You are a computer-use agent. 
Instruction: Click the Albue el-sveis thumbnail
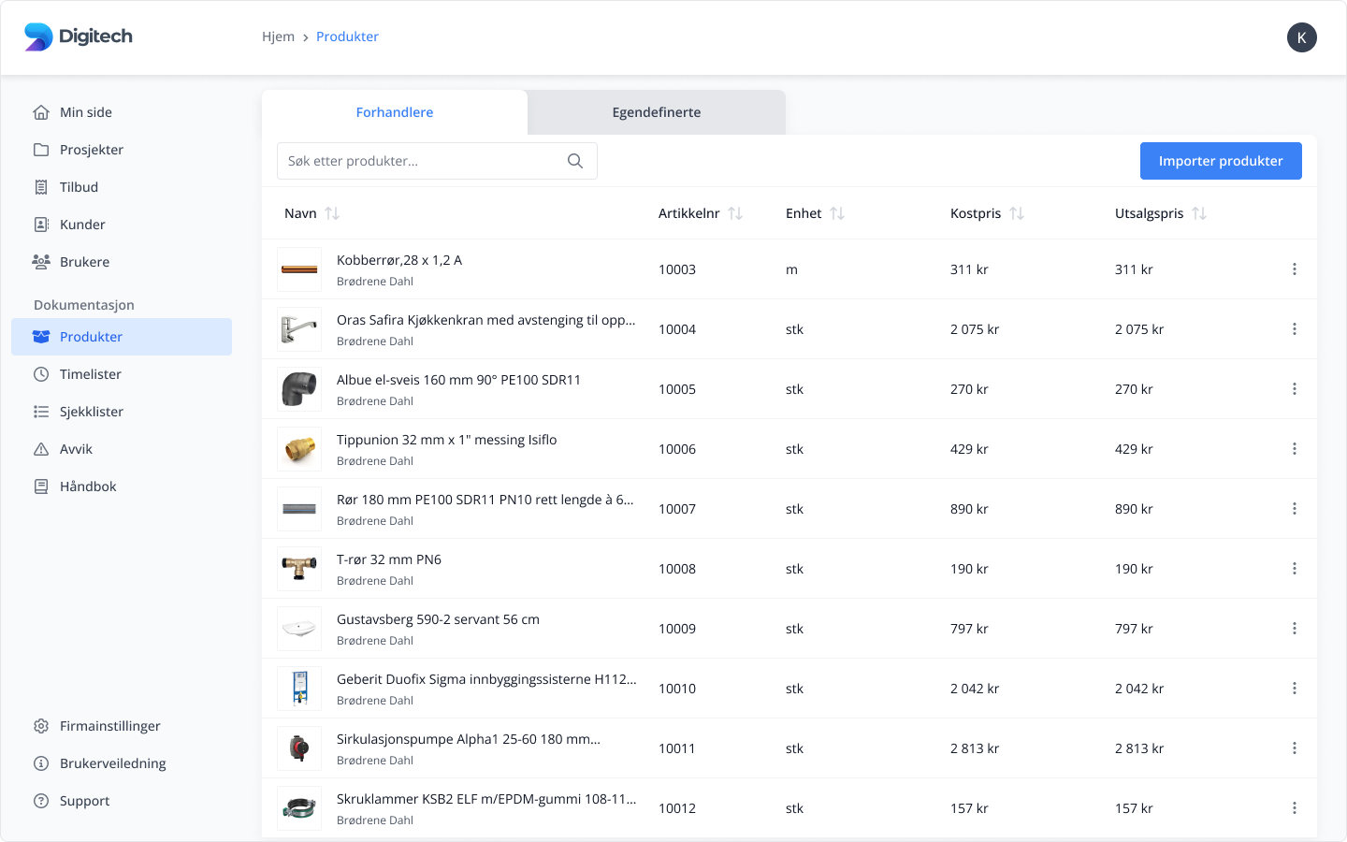(299, 389)
